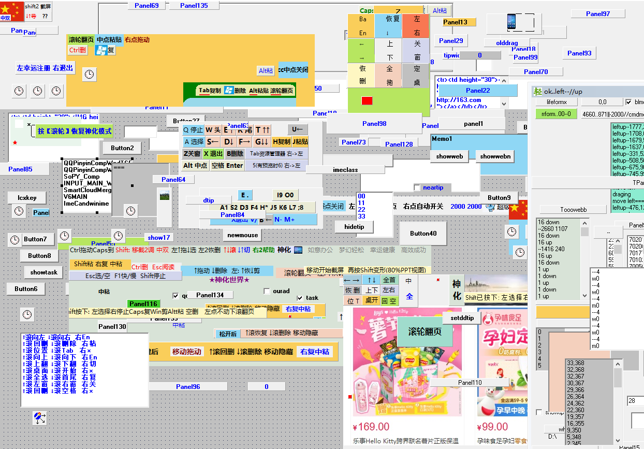Click the red square in green panel
644x449 pixels.
367,101
